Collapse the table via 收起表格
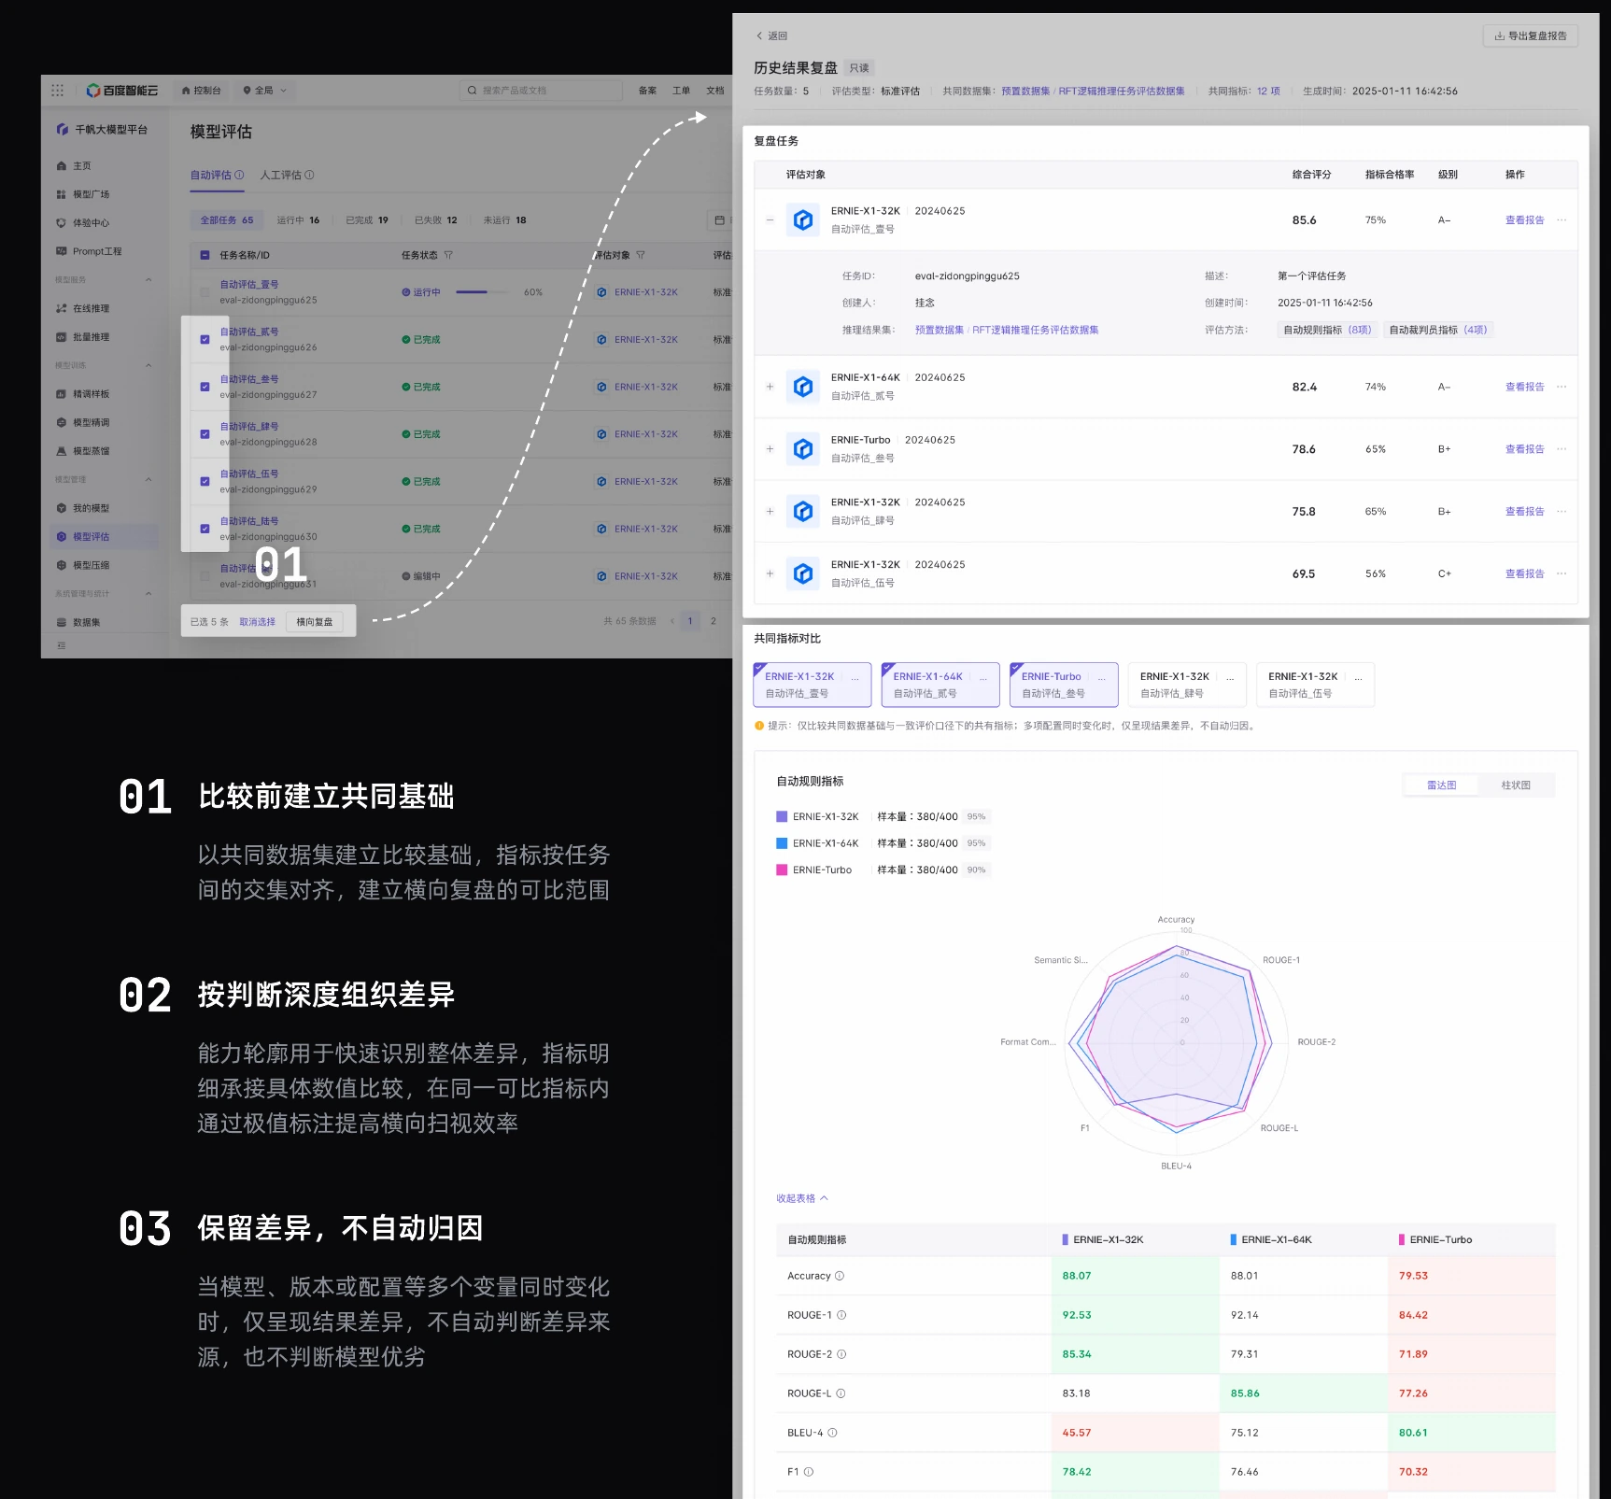This screenshot has height=1499, width=1611. click(x=801, y=1198)
